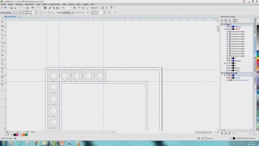Select the Polygon tool
This screenshot has width=259, height=146.
point(2,50)
